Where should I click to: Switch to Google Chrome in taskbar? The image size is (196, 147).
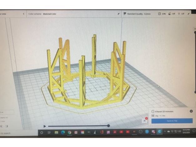(69, 132)
